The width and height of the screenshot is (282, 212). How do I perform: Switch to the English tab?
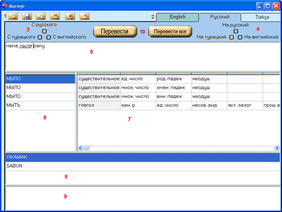[178, 17]
